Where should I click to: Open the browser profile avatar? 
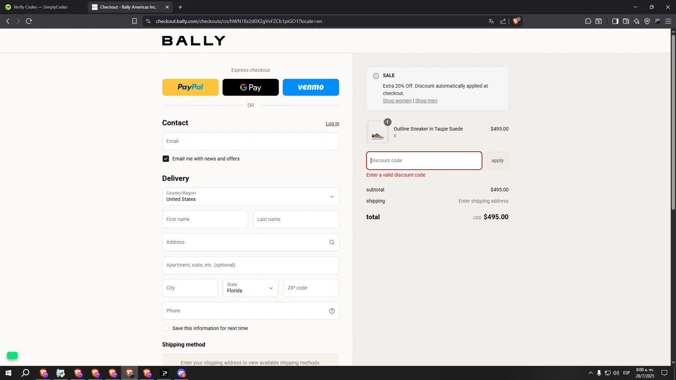tap(658, 21)
